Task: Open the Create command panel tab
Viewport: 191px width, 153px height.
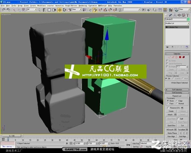Action: [167, 15]
